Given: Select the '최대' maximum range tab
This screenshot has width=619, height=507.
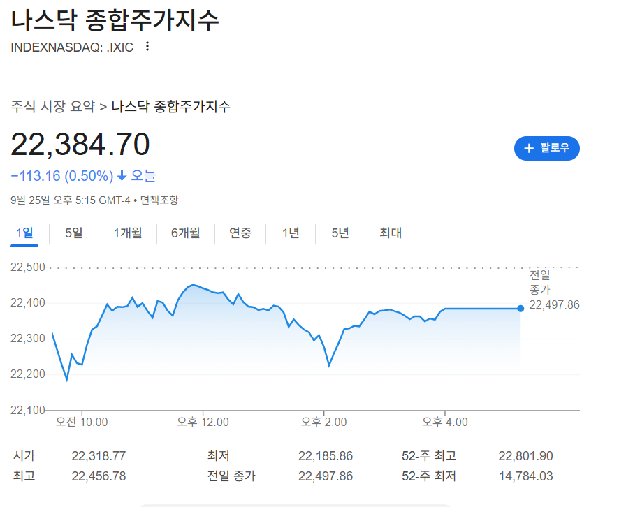Looking at the screenshot, I should pos(389,233).
